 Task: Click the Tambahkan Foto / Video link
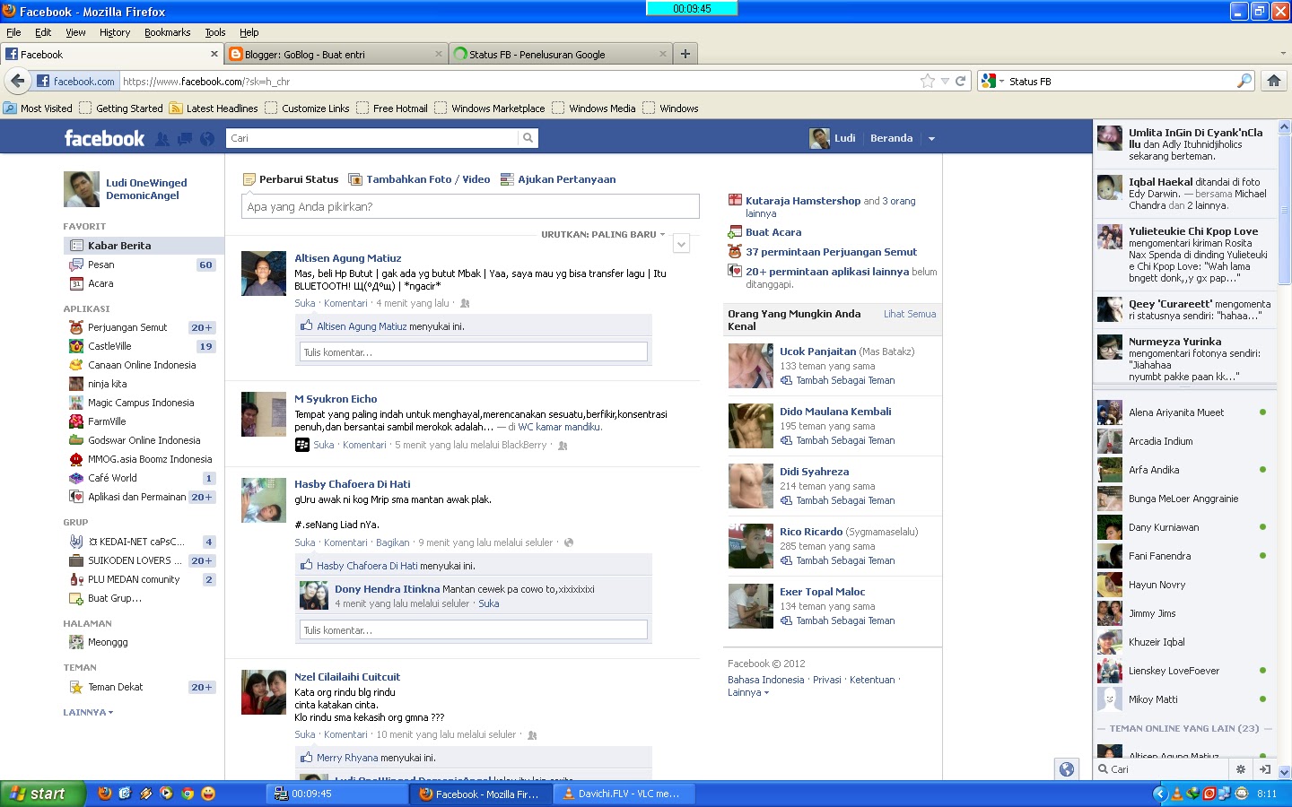(x=419, y=179)
